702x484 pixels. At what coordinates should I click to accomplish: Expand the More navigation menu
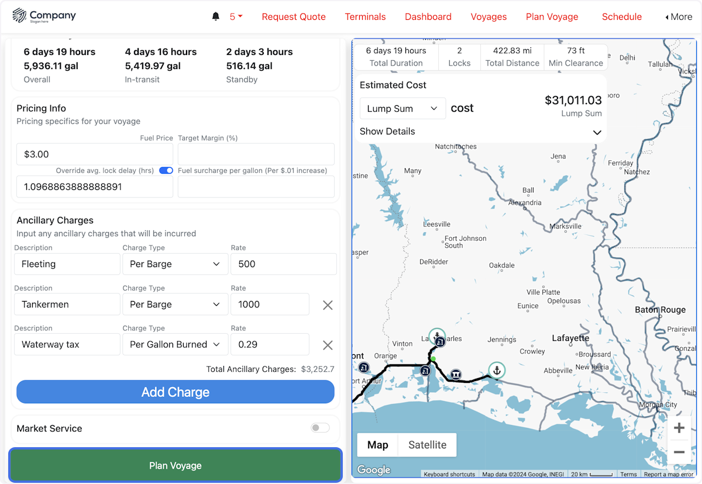click(x=679, y=17)
